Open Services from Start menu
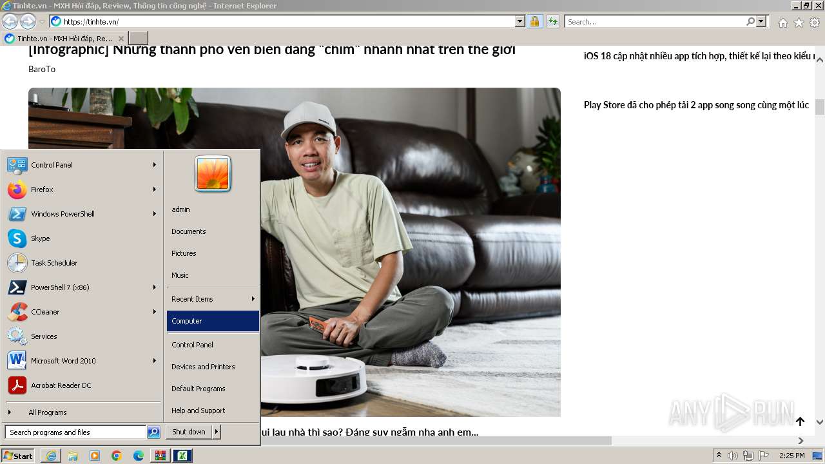Viewport: 825px width, 464px height. [x=82, y=336]
